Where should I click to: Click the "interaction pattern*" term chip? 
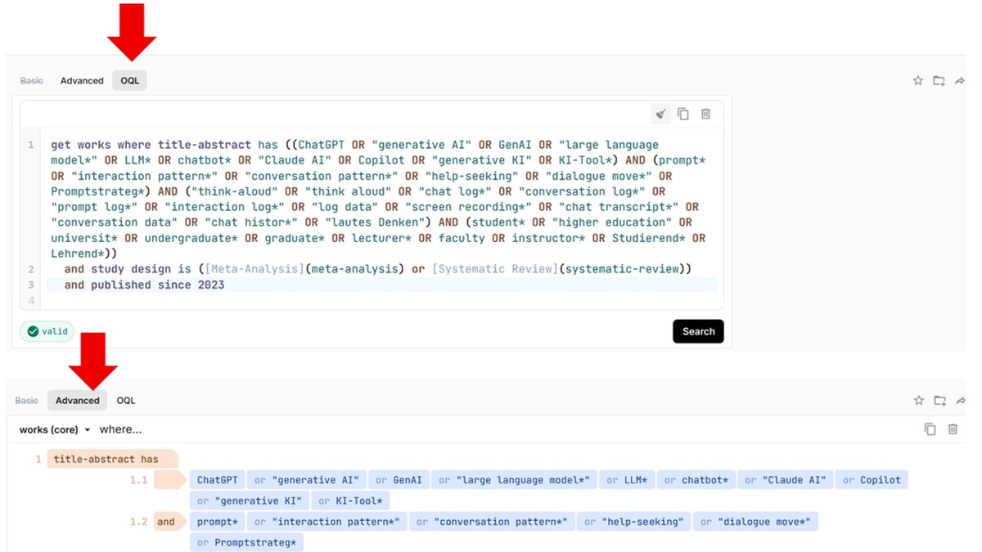(x=327, y=522)
